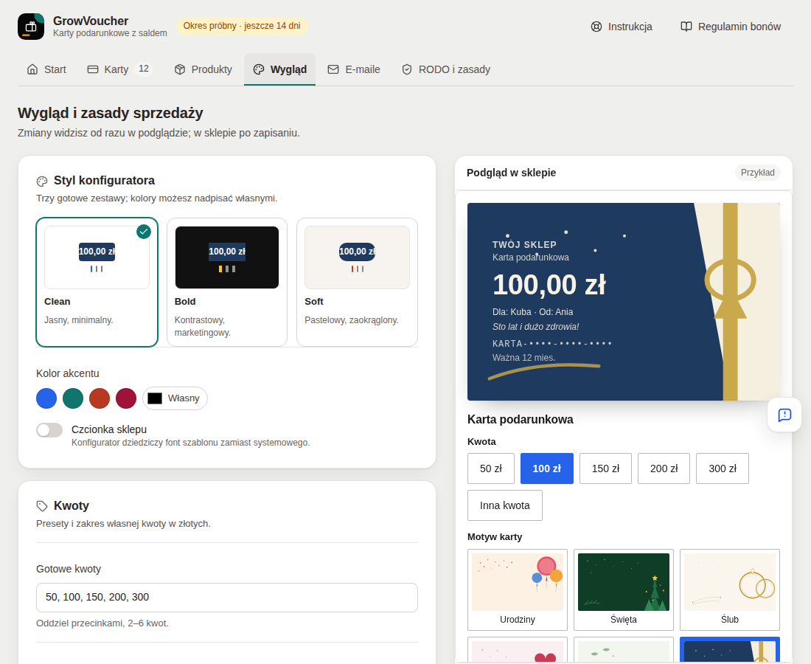Select the 300 zł amount
Image resolution: width=811 pixels, height=664 pixels.
723,468
